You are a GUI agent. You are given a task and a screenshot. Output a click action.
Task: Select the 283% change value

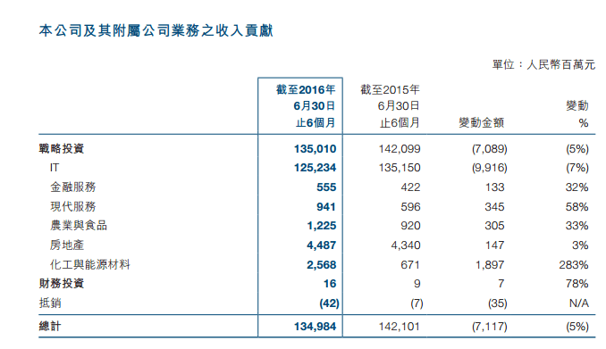point(574,265)
